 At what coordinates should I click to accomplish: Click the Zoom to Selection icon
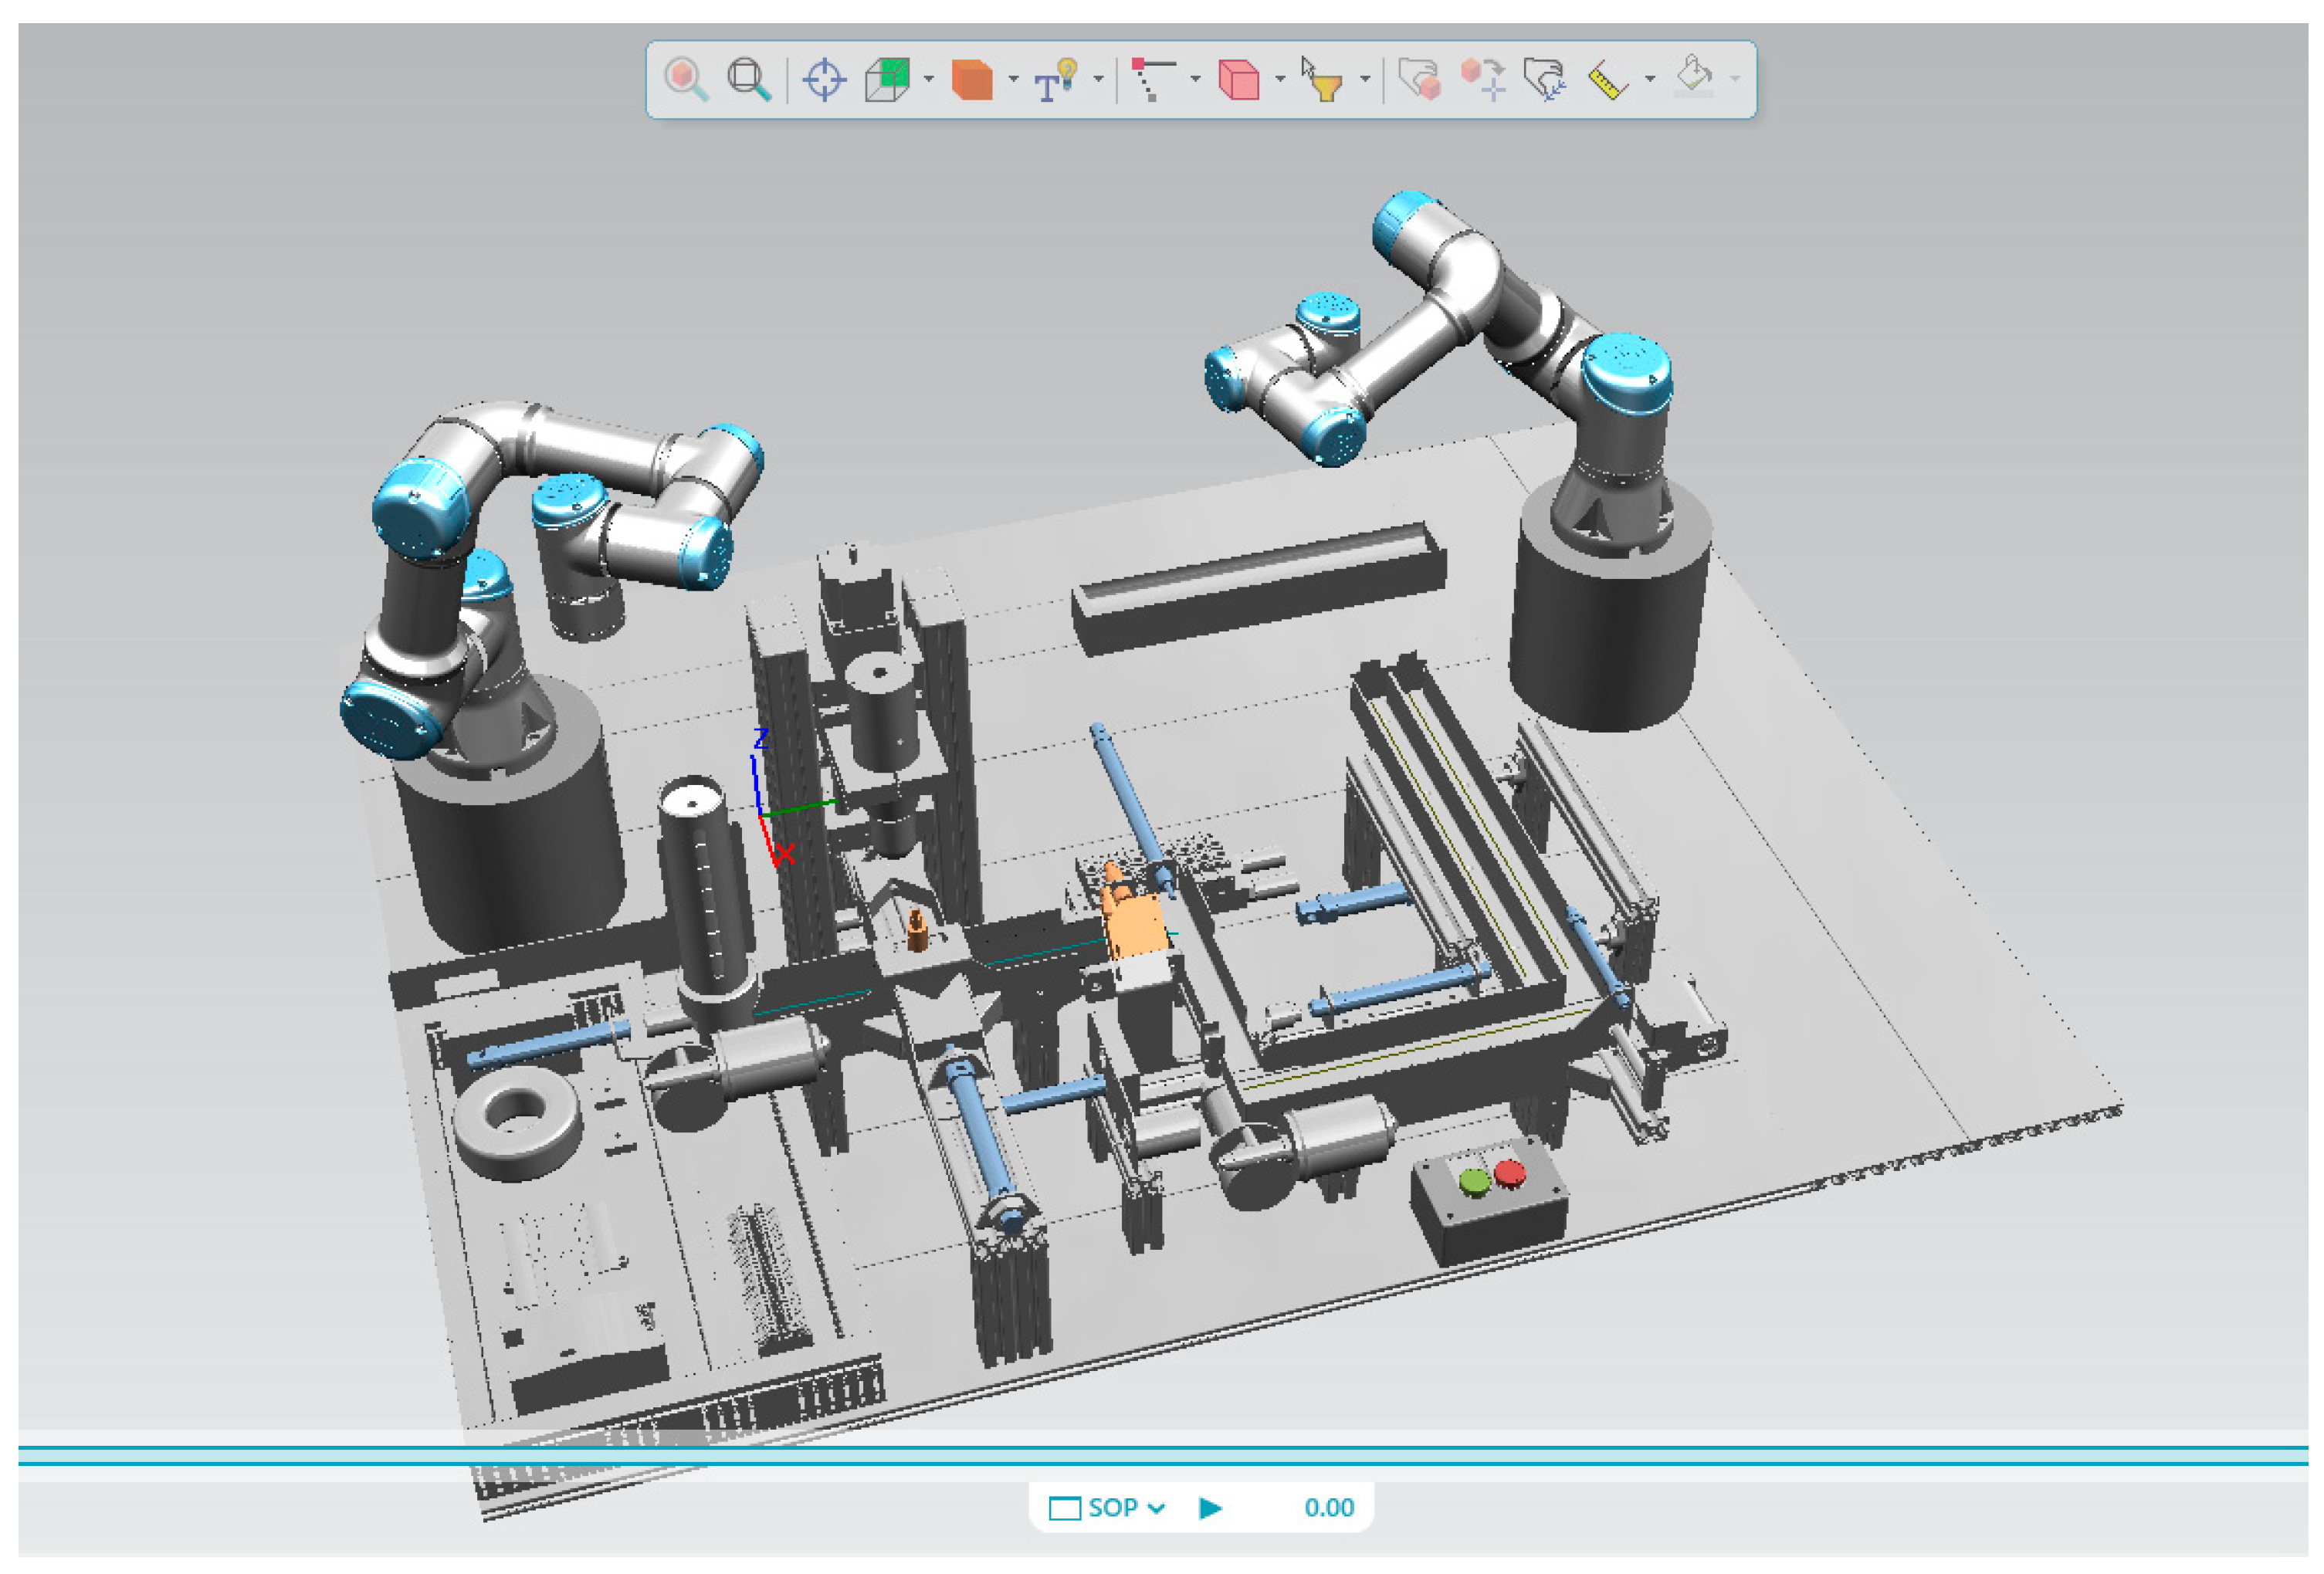pos(686,79)
